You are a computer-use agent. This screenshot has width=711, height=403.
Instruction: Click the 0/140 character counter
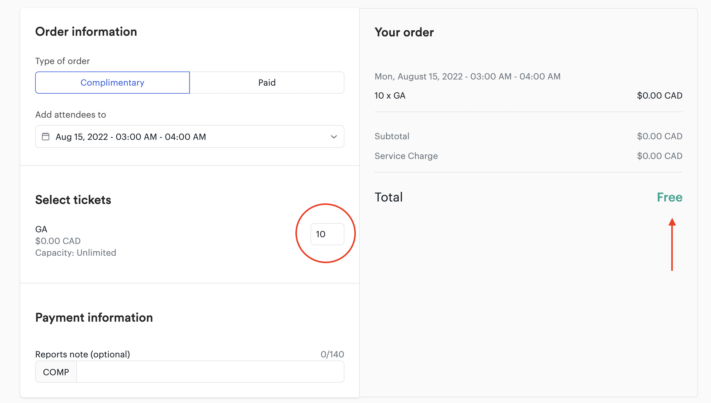pos(332,354)
